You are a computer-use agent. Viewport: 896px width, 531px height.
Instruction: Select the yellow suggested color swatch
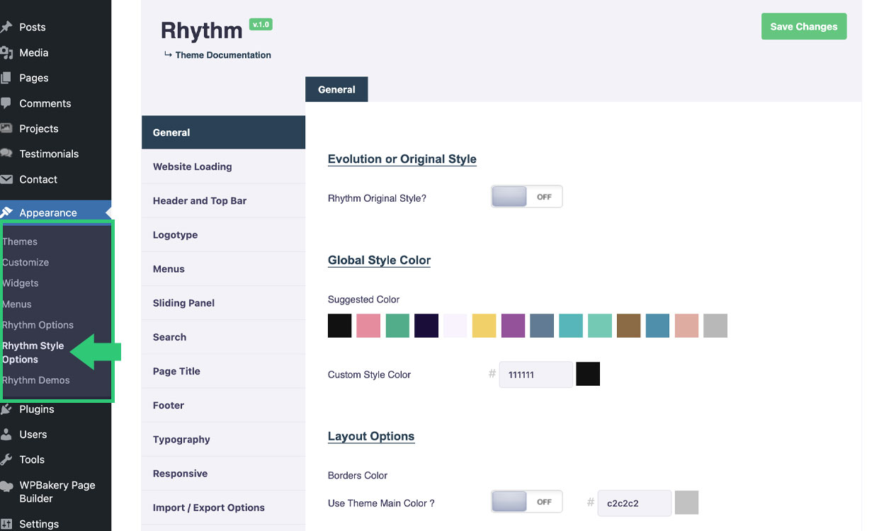click(484, 326)
